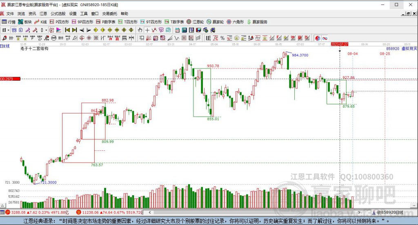Select the n² tool icon
The width and height of the screenshot is (418, 225).
[x=68, y=38]
